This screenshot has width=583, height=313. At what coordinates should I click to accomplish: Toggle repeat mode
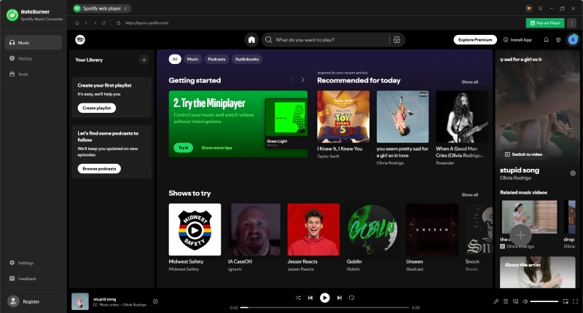(x=352, y=298)
